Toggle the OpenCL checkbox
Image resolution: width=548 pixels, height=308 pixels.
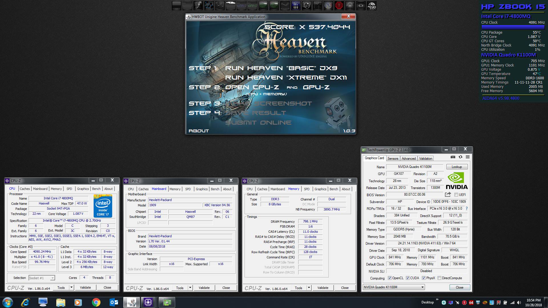390,278
